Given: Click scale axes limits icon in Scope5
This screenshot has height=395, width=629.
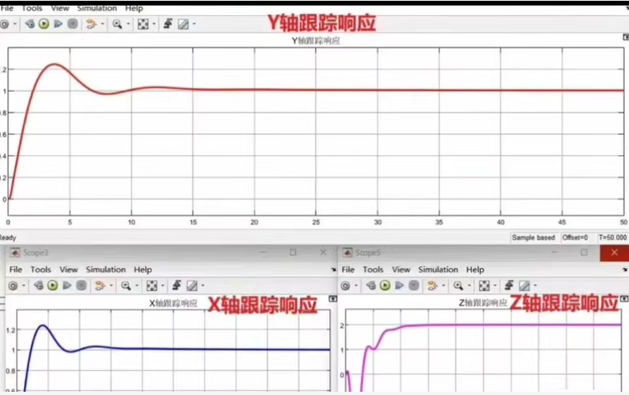Looking at the screenshot, I should [484, 285].
